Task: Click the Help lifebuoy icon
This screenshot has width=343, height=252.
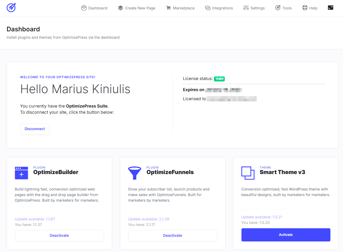Action: 305,8
